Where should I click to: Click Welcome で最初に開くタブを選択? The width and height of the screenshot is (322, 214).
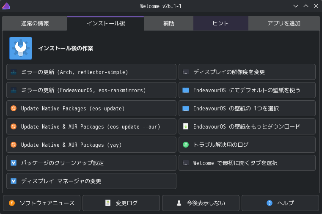click(x=247, y=163)
